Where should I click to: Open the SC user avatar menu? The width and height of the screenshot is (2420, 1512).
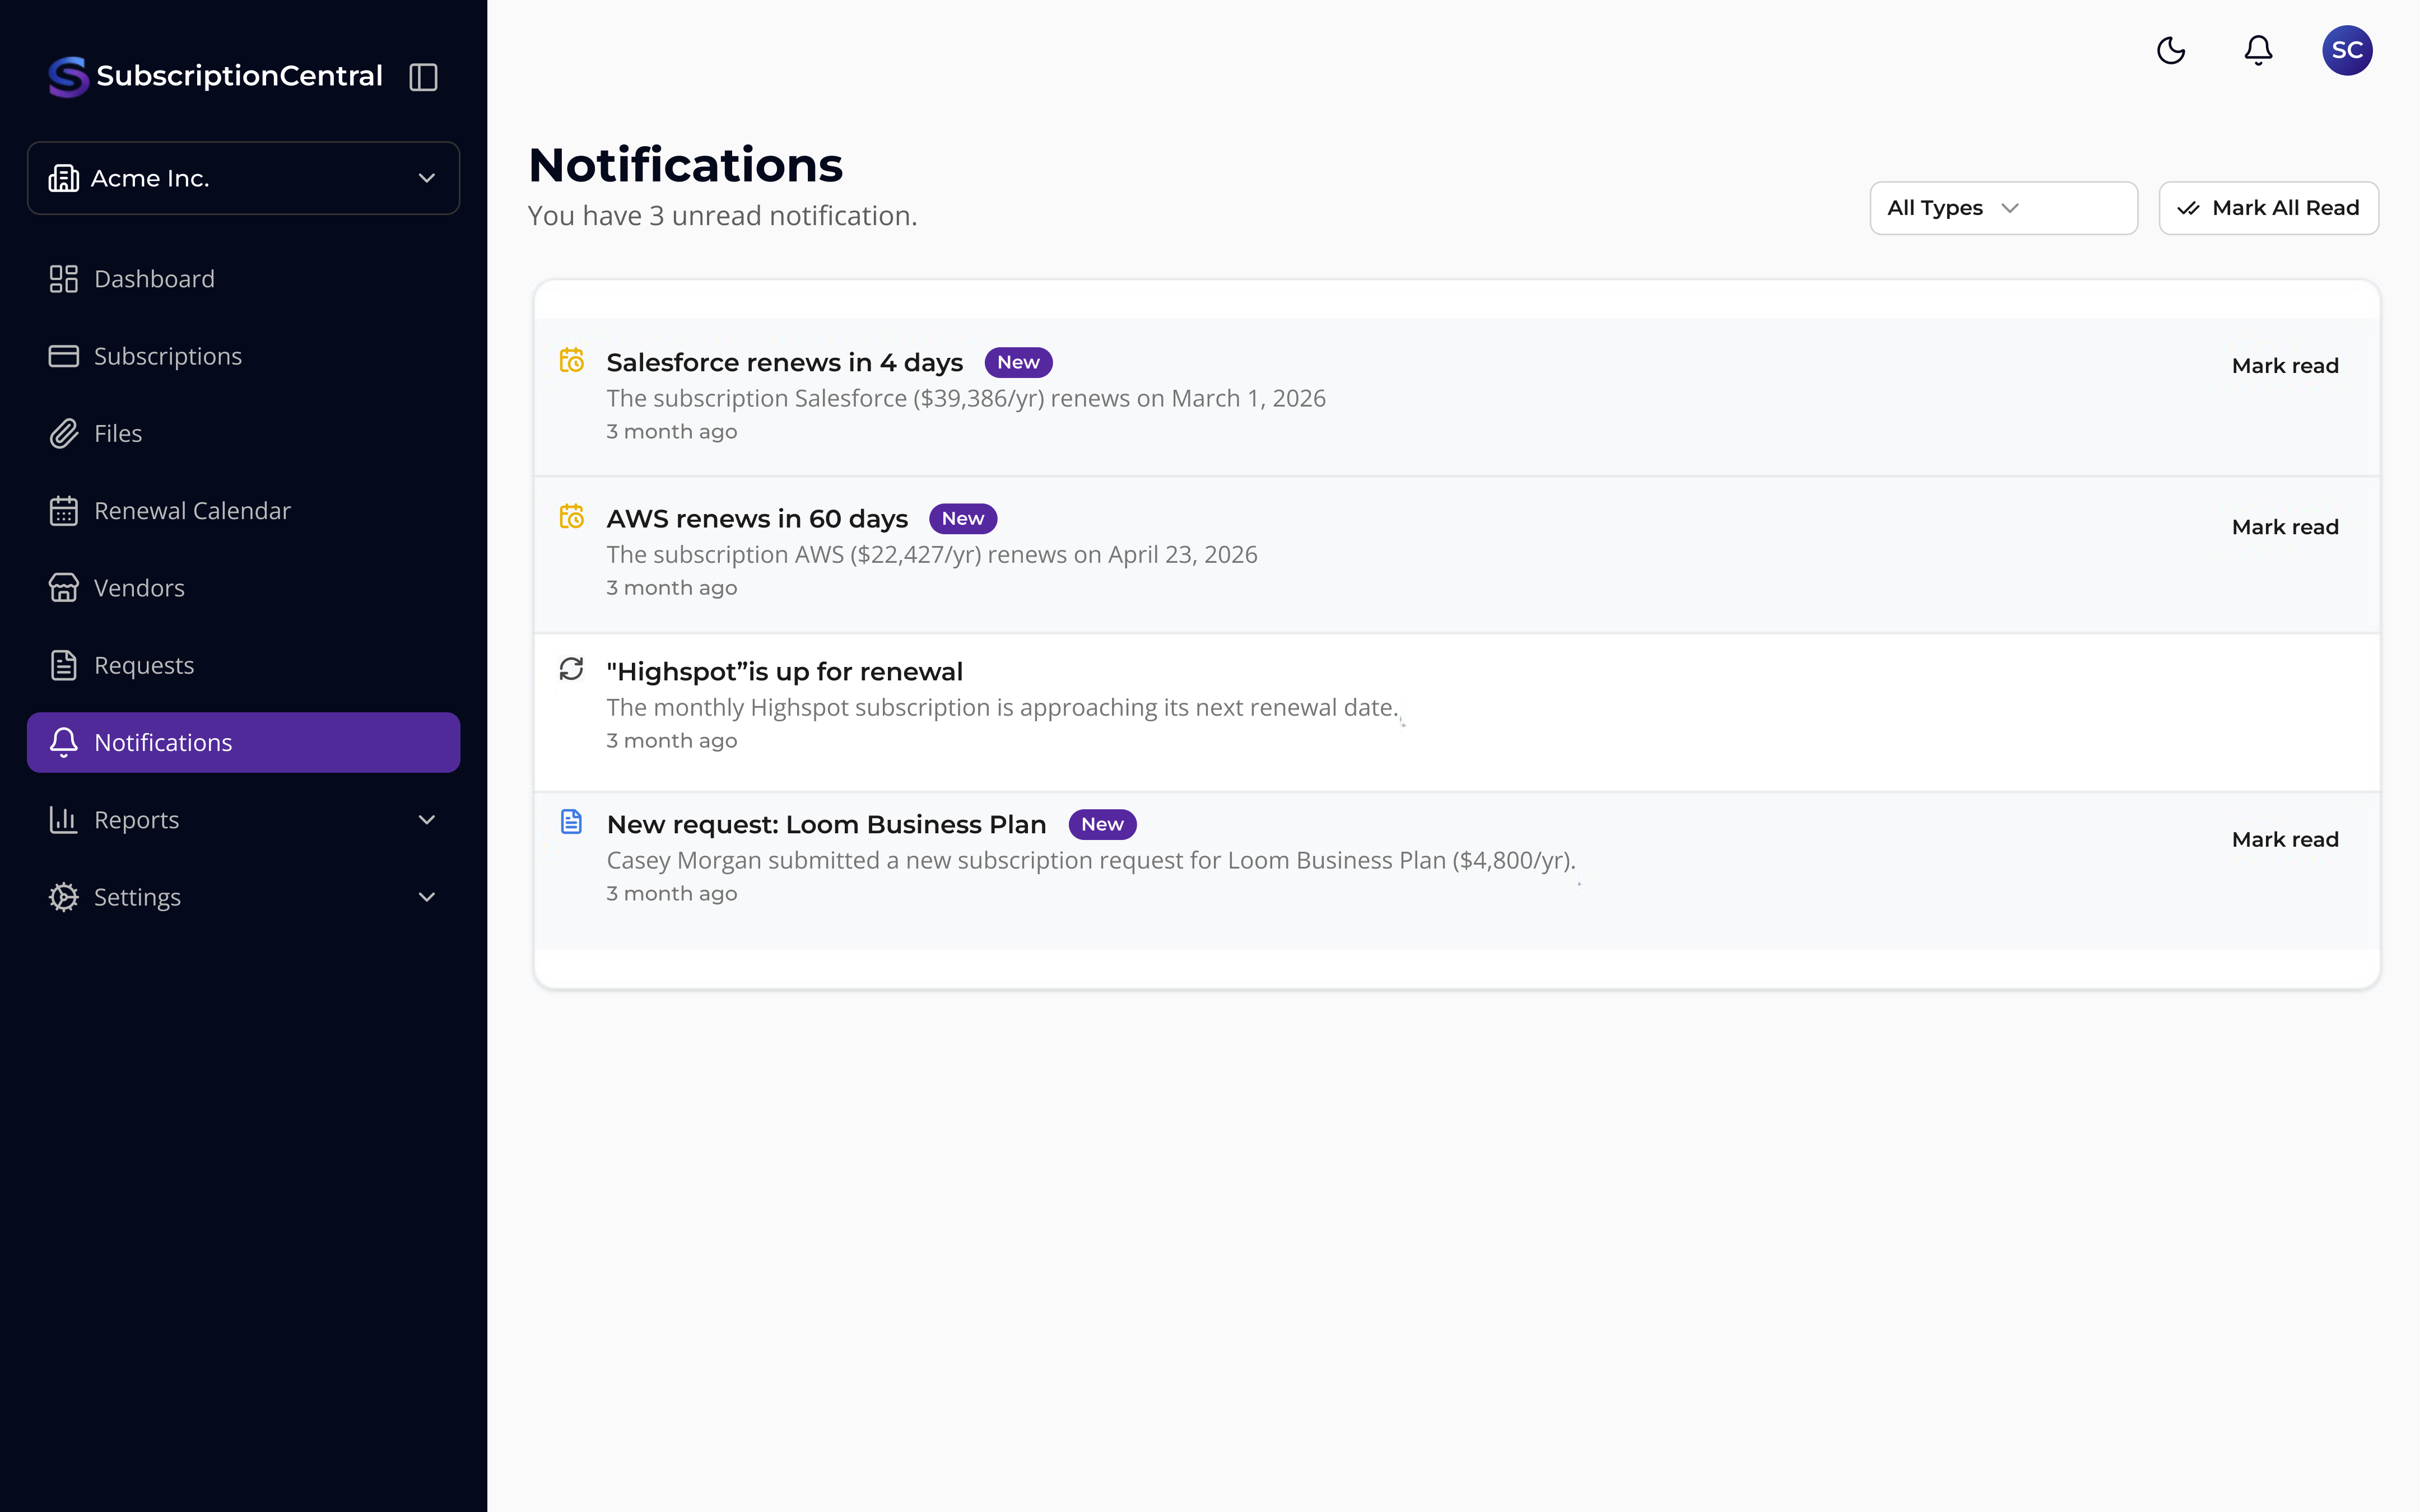pyautogui.click(x=2347, y=50)
